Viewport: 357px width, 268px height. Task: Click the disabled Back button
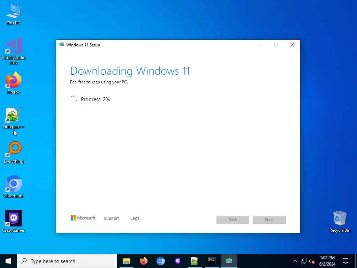pos(233,220)
